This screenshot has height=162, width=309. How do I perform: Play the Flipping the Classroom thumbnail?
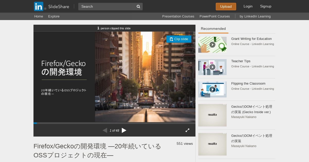click(212, 89)
